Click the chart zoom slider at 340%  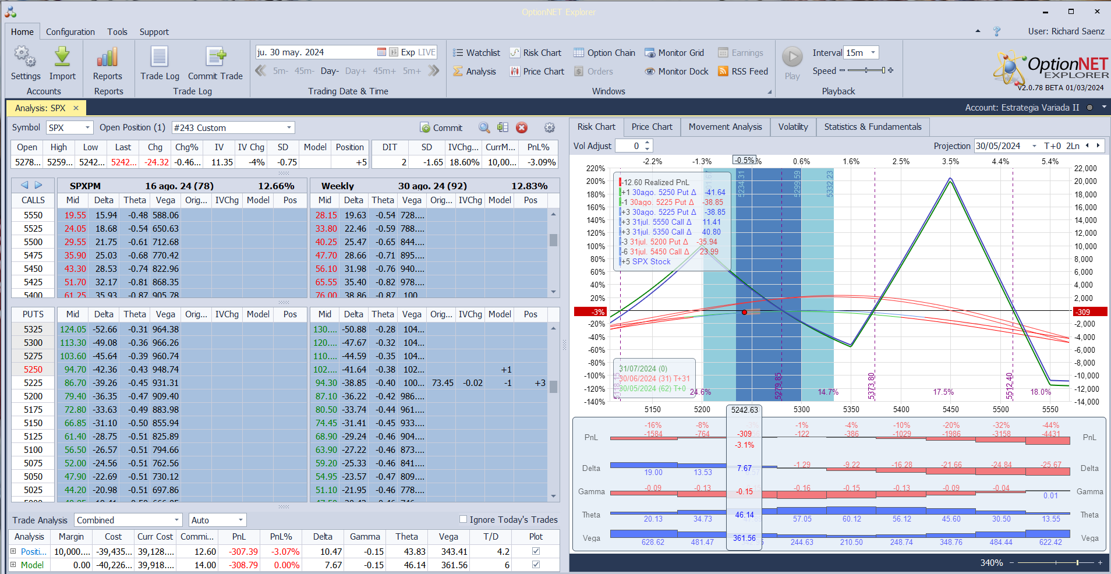click(x=1056, y=562)
